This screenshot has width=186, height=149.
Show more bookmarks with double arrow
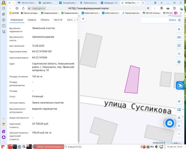coord(181,13)
